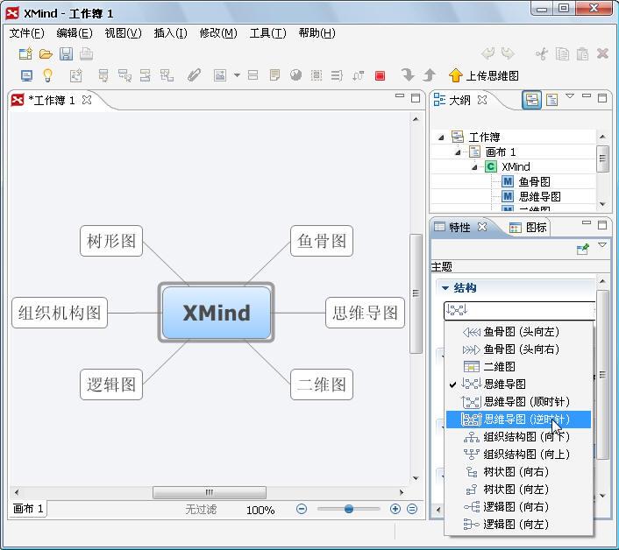Insert boundary dashed box icon
Viewport: 619px width, 550px height.
pyautogui.click(x=317, y=75)
